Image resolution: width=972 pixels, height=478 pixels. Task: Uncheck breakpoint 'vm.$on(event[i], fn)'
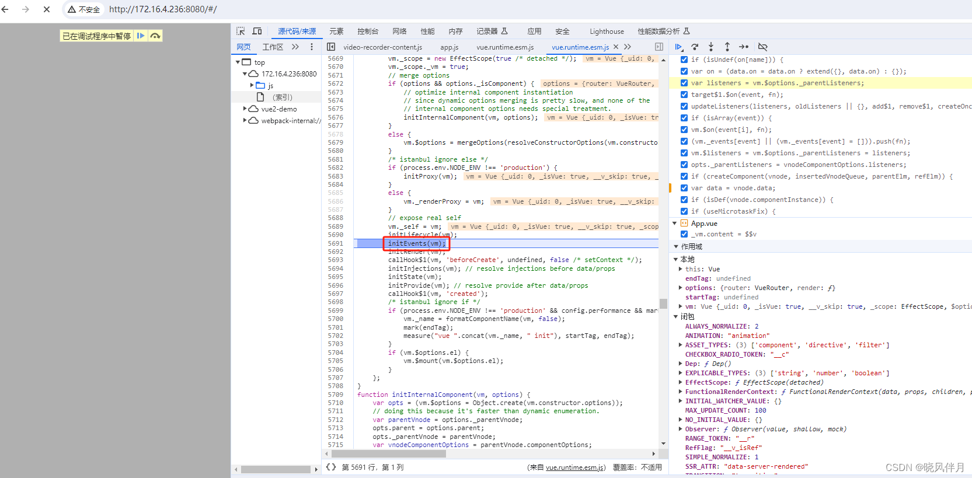[x=684, y=130]
